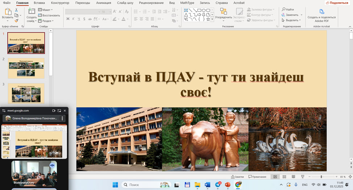The width and height of the screenshot is (353, 190).
Task: Expand the Раздел section dropdown
Action: (46, 21)
